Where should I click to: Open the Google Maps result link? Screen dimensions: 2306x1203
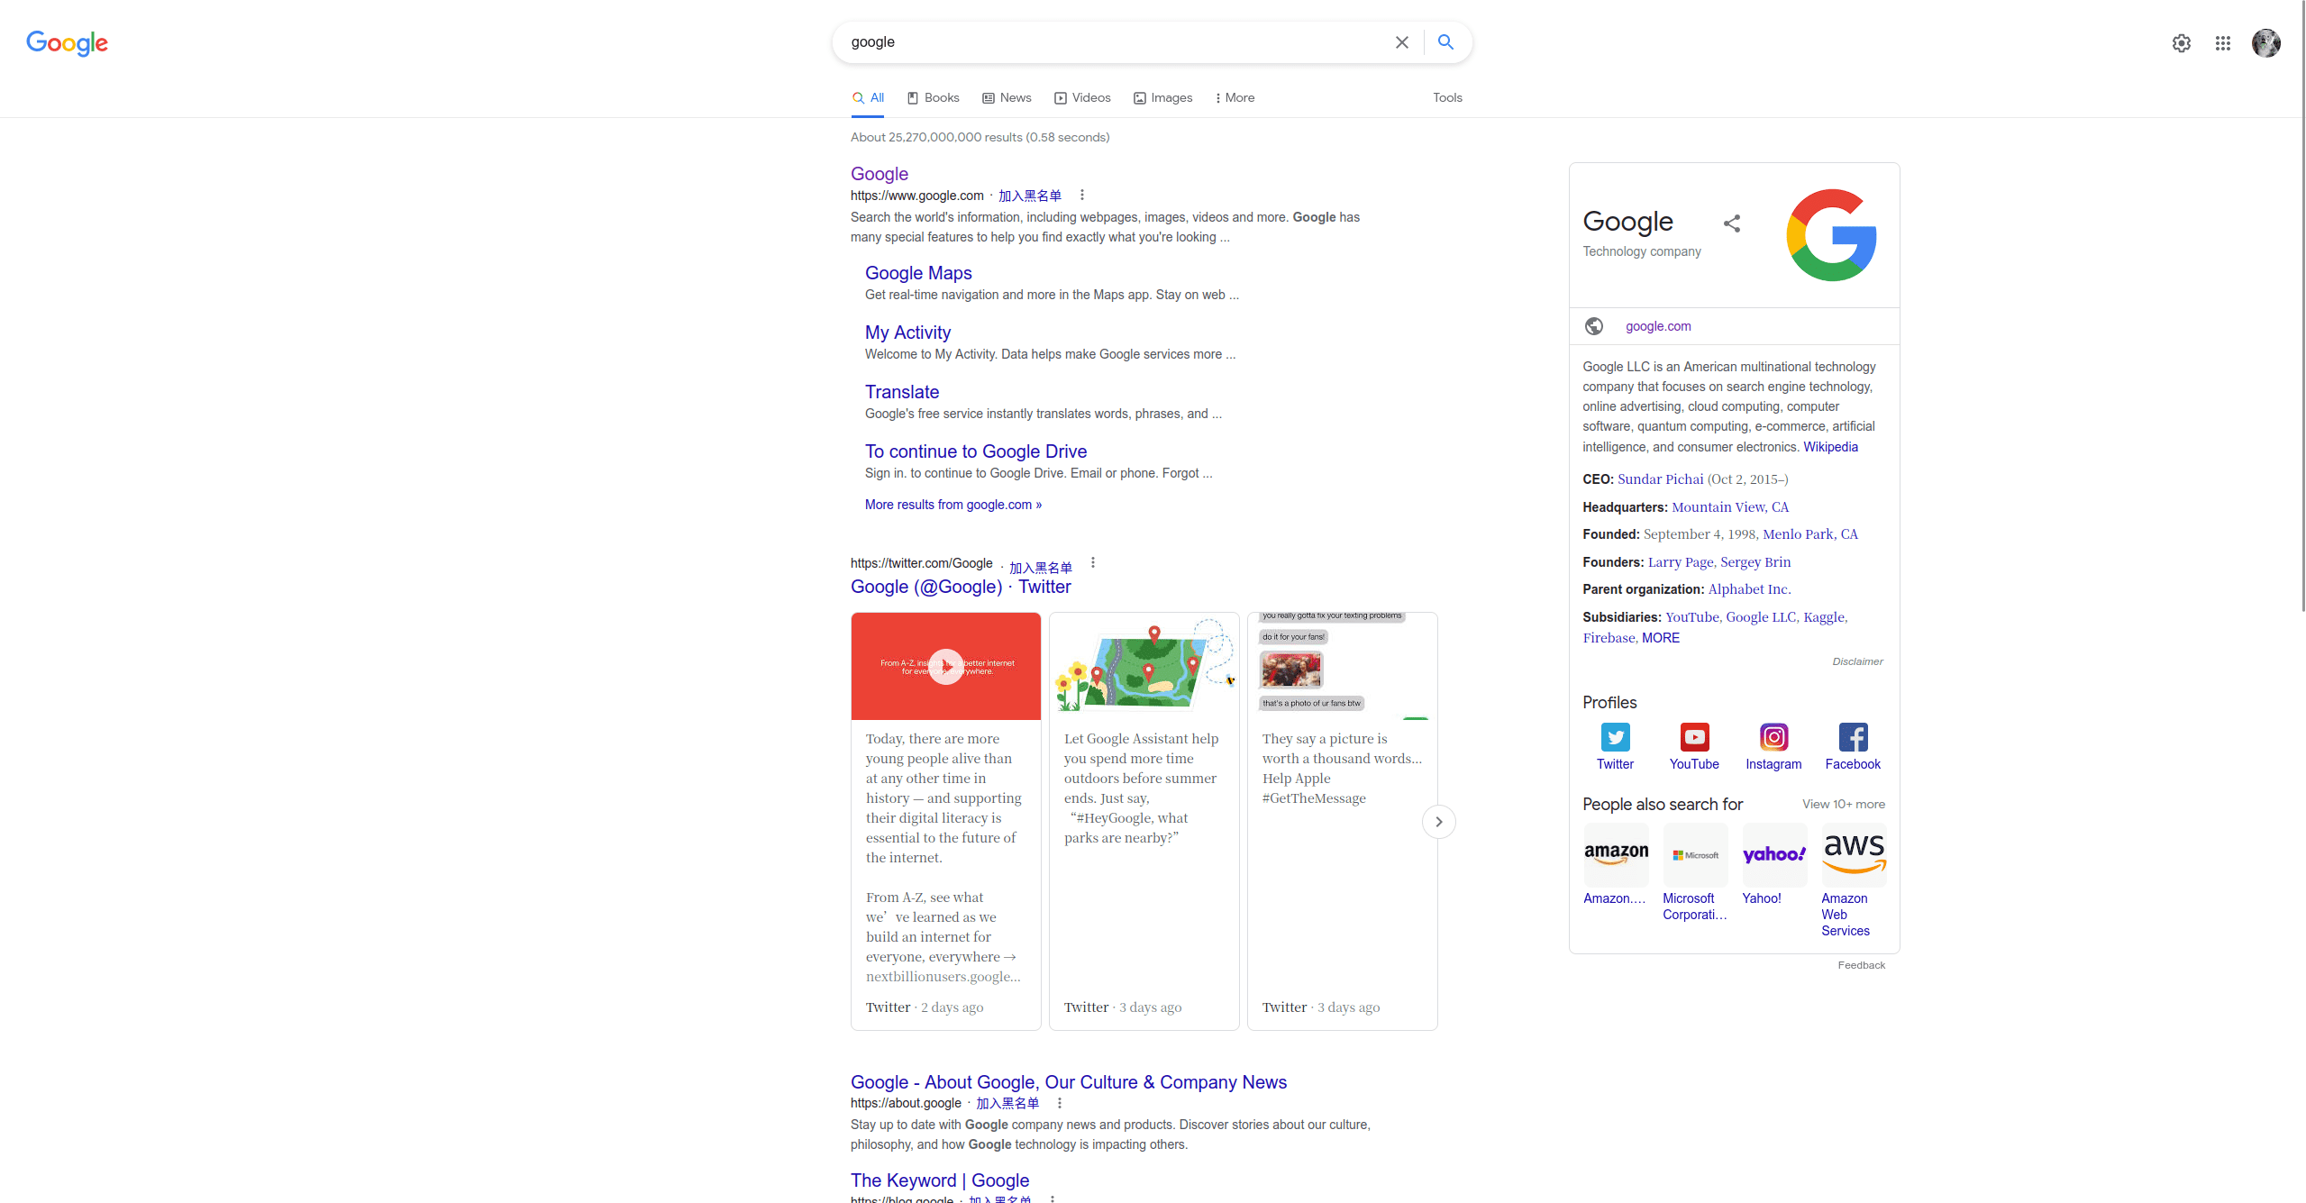click(917, 273)
